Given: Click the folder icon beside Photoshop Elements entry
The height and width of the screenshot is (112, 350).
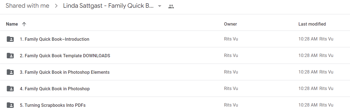Looking at the screenshot, I should coord(10,72).
